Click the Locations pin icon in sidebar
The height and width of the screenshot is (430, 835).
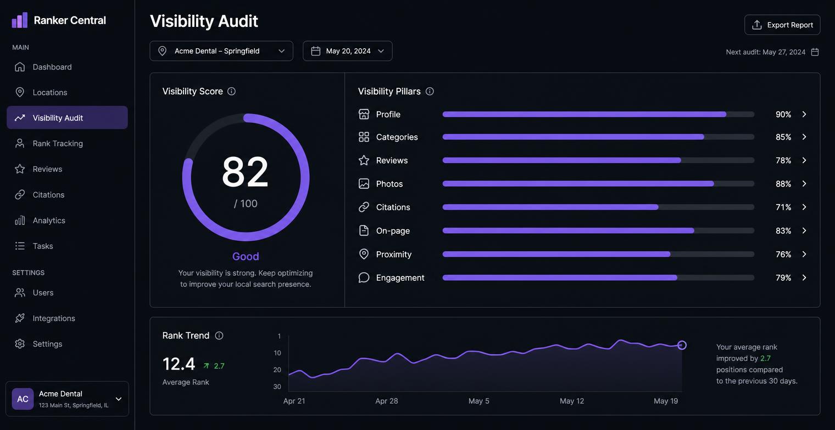coord(20,92)
